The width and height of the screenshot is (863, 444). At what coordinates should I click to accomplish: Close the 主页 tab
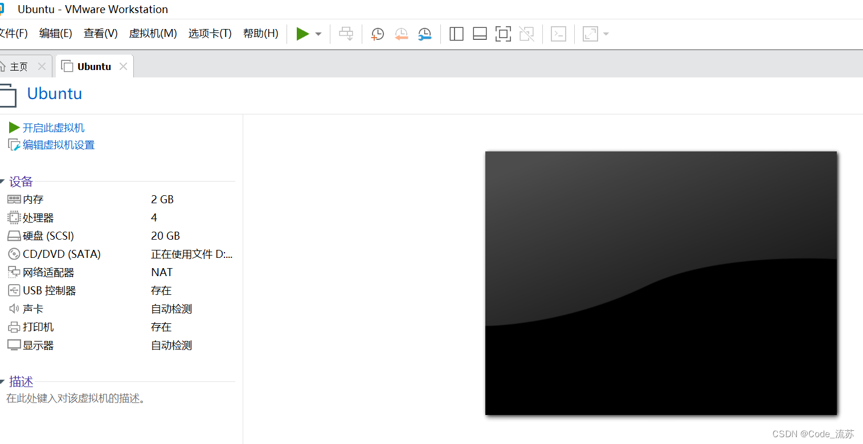42,67
